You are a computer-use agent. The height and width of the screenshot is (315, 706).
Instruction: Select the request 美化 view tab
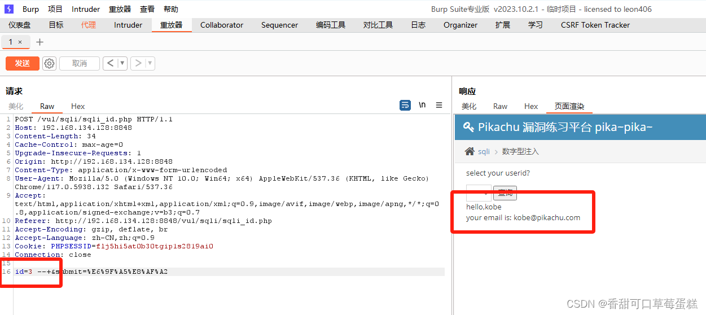pos(16,106)
